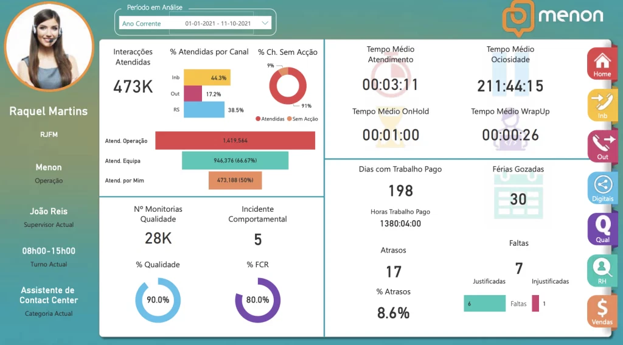Expand the Período em Análise dropdown arrow
The image size is (623, 345).
point(265,23)
